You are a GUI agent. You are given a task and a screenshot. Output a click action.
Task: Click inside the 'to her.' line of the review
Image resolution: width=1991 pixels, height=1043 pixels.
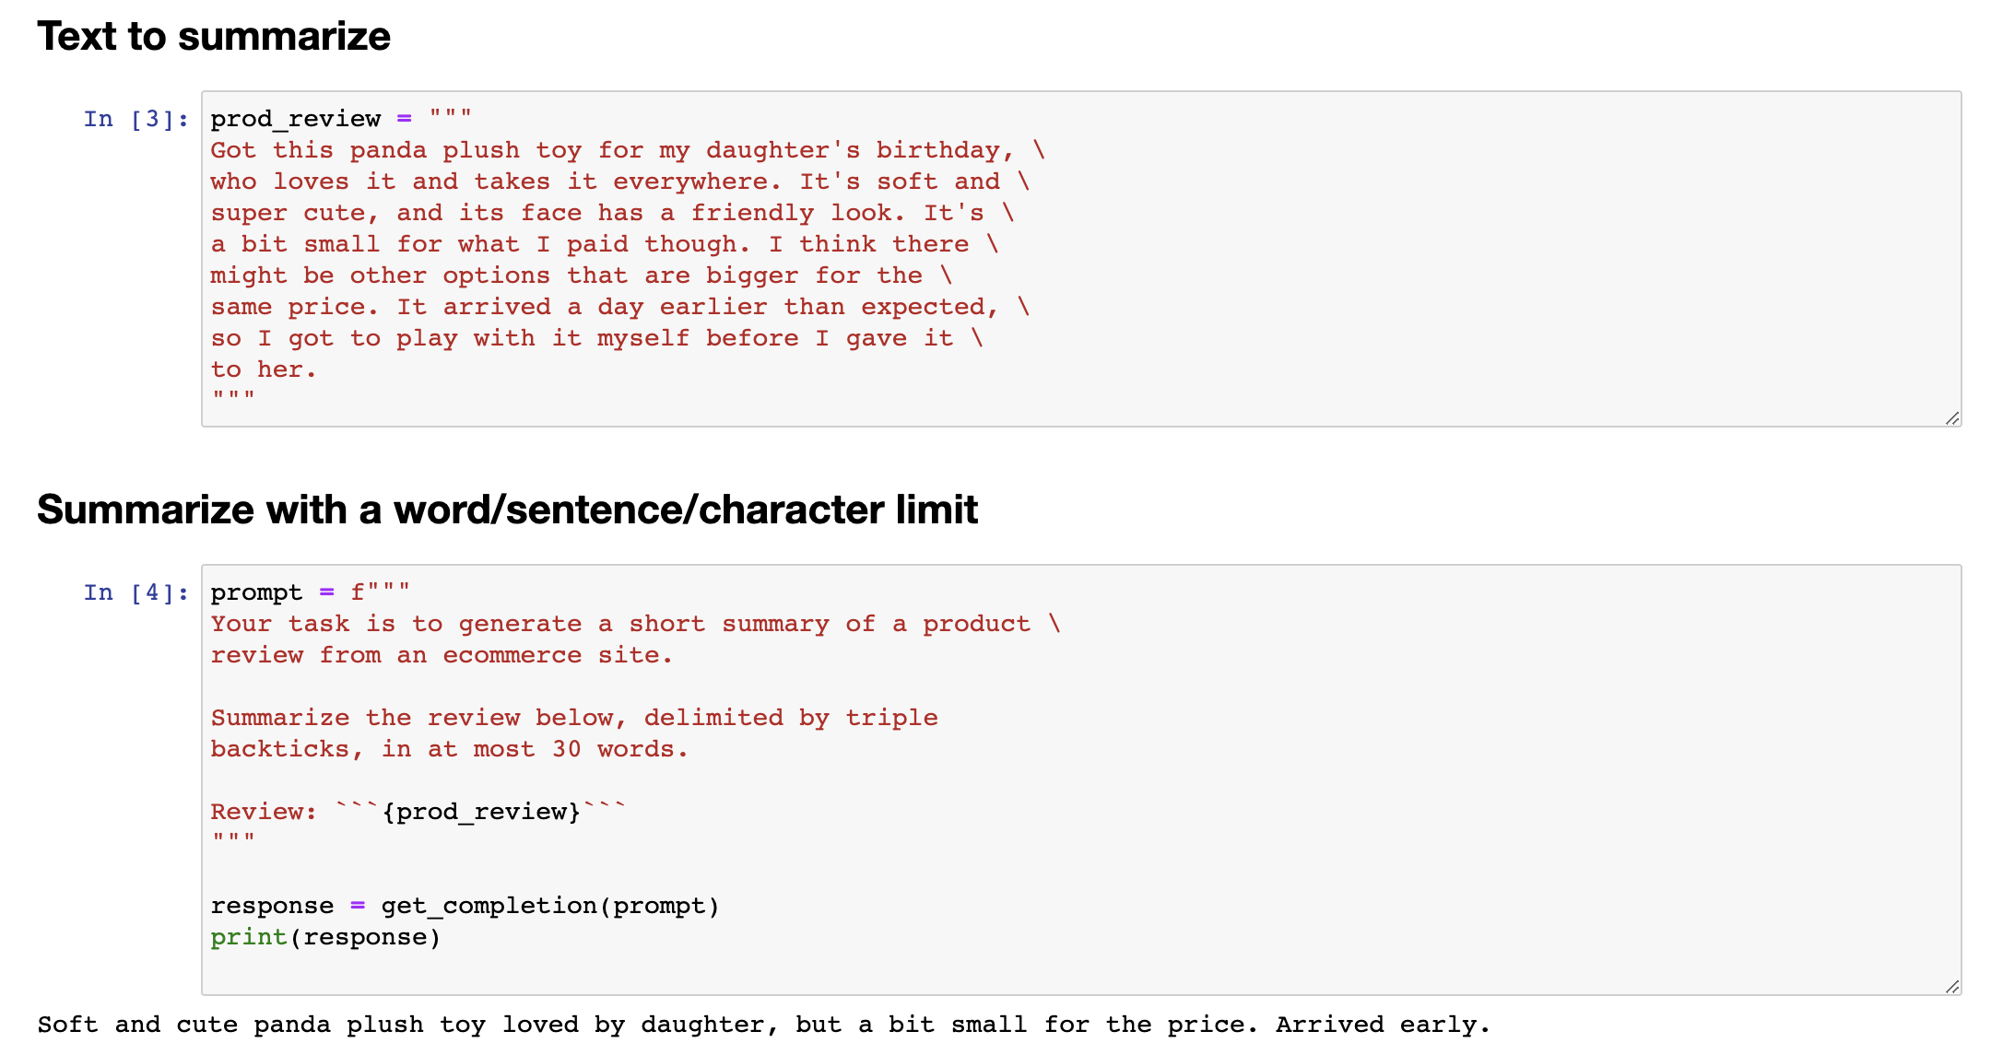[x=264, y=369]
